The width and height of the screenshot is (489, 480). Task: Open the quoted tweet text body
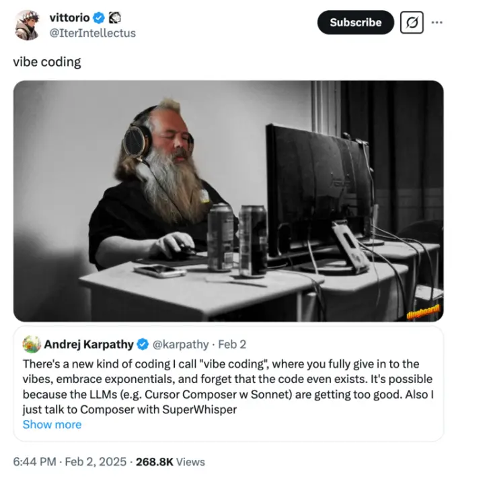(x=228, y=386)
